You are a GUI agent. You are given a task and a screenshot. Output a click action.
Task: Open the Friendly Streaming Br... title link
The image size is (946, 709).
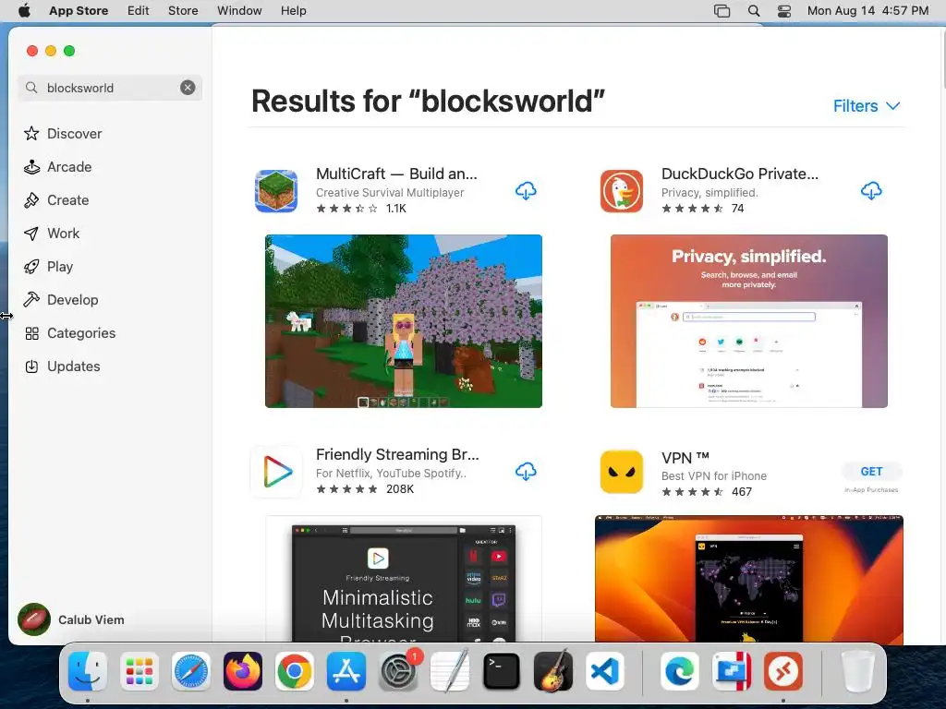click(x=397, y=454)
